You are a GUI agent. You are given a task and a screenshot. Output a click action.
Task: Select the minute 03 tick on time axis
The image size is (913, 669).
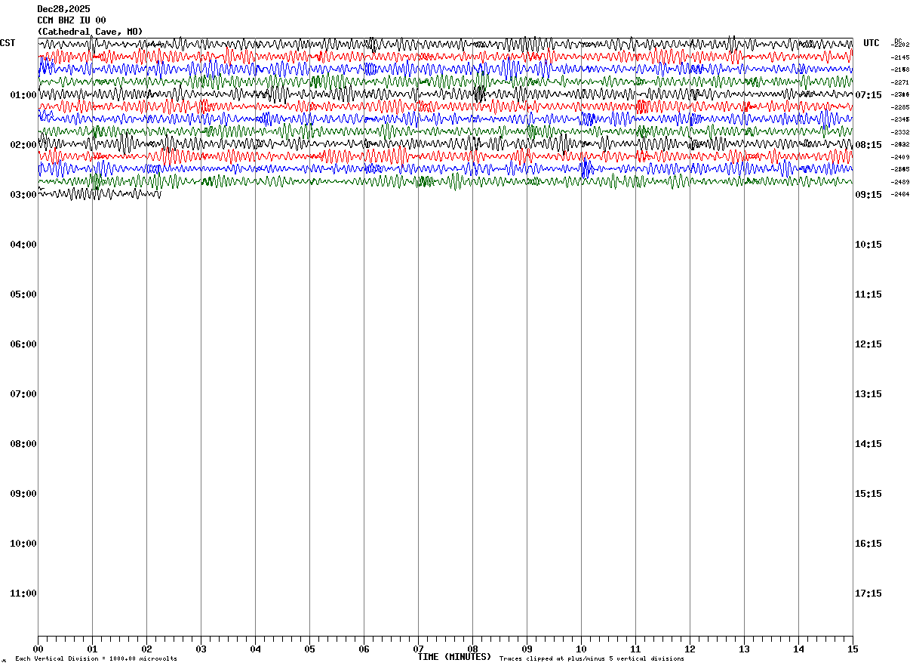tap(201, 649)
